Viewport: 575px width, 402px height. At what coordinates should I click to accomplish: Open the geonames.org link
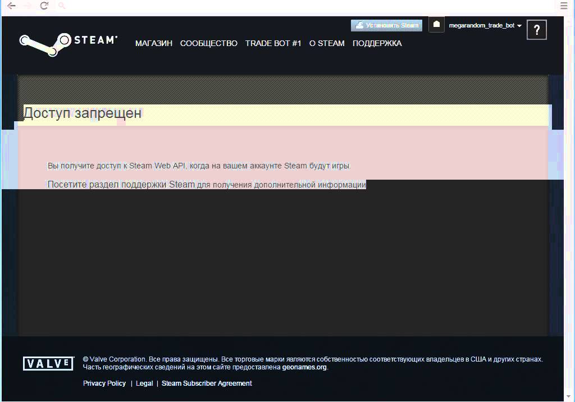pyautogui.click(x=304, y=367)
